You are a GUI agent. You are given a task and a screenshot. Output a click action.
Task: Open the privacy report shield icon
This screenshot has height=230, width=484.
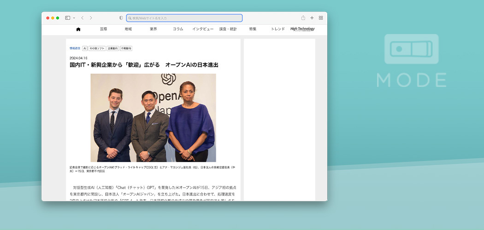[x=121, y=18]
